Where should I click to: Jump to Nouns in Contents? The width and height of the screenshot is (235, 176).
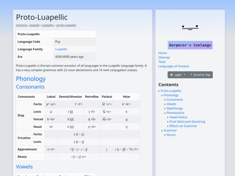pyautogui.click(x=171, y=135)
